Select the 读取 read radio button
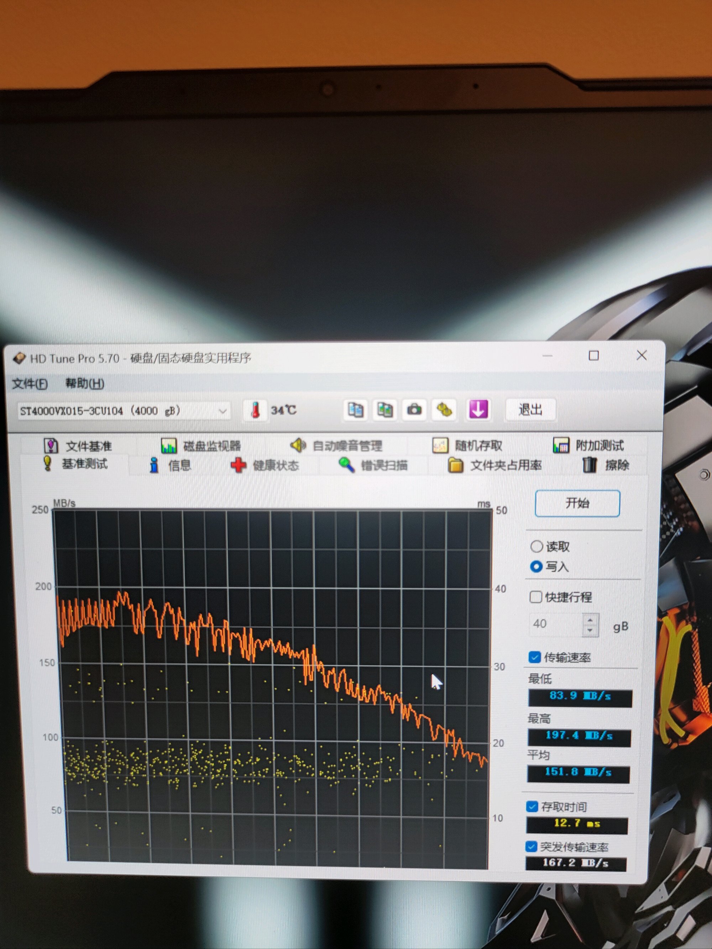The width and height of the screenshot is (712, 949). click(536, 547)
